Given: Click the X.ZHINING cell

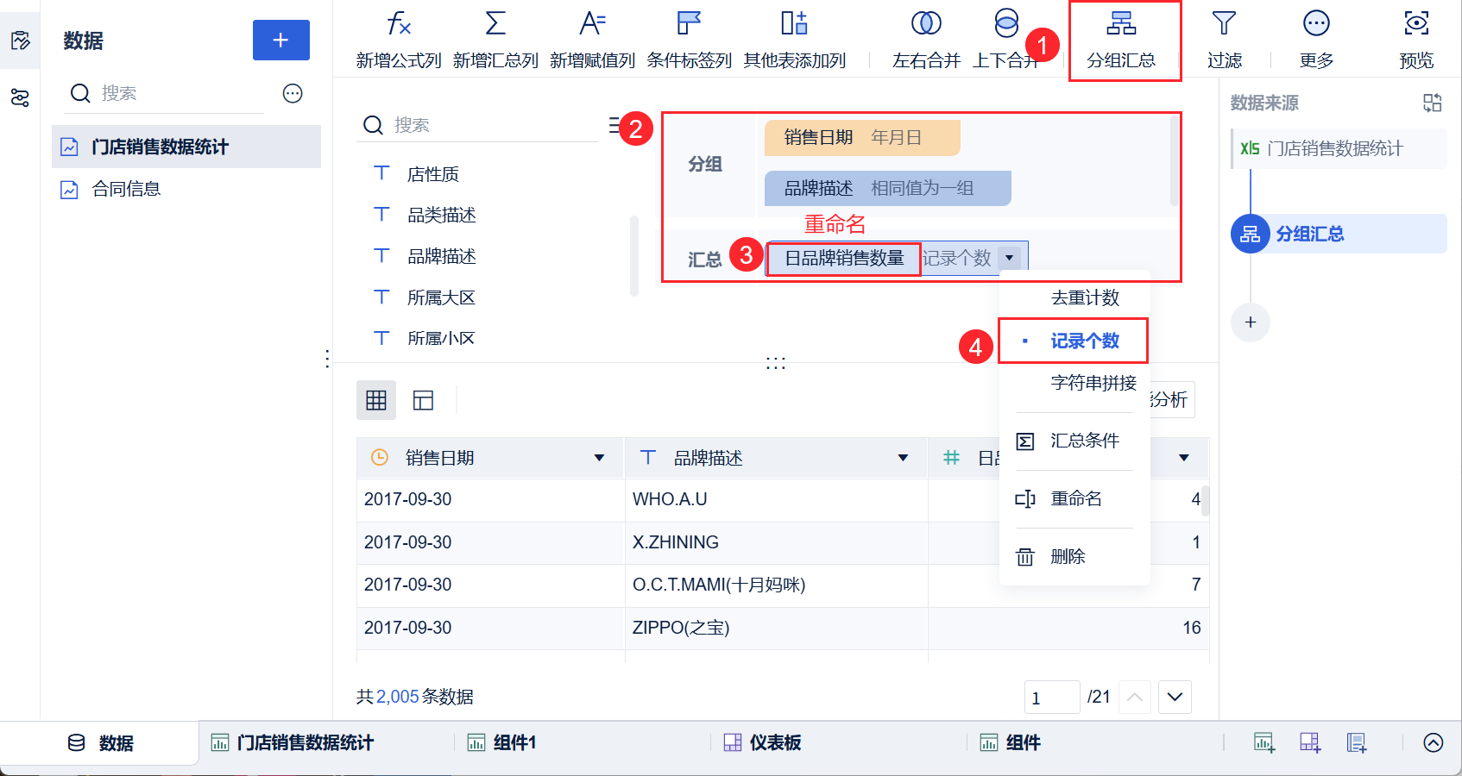Looking at the screenshot, I should (x=776, y=542).
